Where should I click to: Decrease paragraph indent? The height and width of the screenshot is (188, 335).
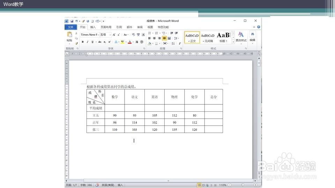(172, 33)
